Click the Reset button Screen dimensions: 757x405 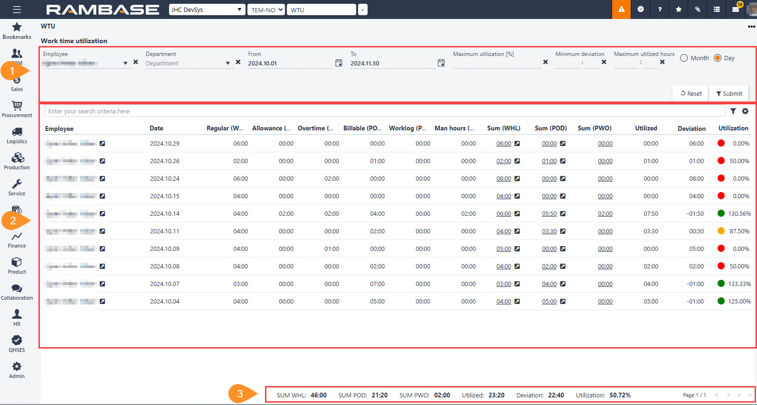[x=691, y=93]
